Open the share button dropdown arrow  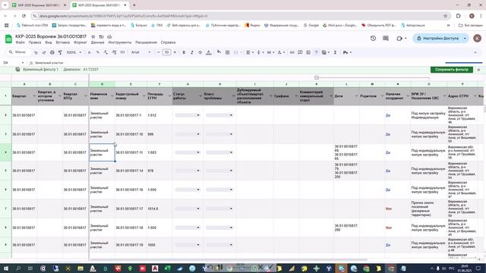(x=465, y=39)
